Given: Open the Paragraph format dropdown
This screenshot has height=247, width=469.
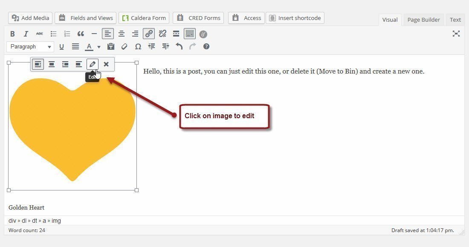Looking at the screenshot, I should click(x=30, y=47).
